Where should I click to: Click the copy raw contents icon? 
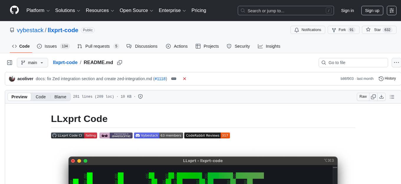pos(373,96)
